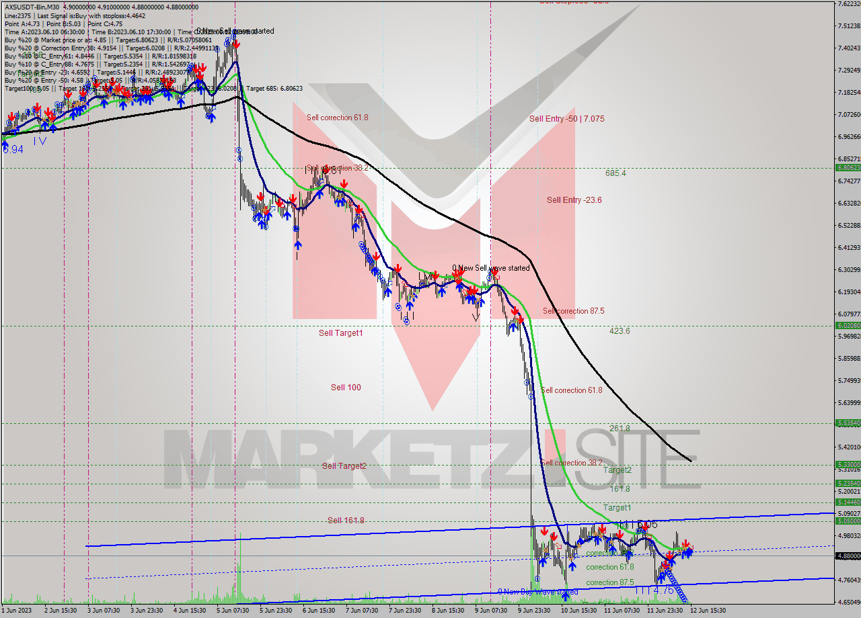Click the '1 Jun 2023' time axis label
Image resolution: width=861 pixels, height=618 pixels.
pos(17,611)
